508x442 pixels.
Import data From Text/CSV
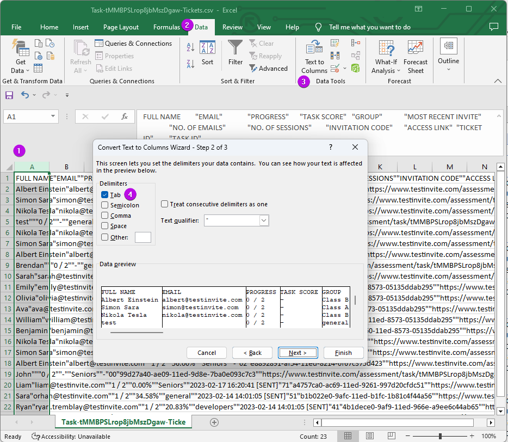coord(38,44)
